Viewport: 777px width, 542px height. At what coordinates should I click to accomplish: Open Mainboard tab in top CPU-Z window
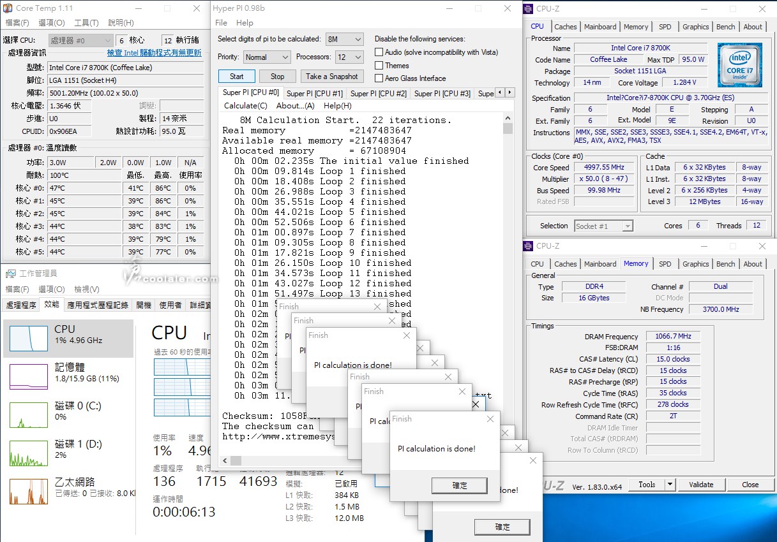click(600, 27)
